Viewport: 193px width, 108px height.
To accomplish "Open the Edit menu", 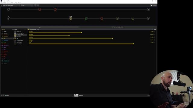I will click(x=4, y=3).
